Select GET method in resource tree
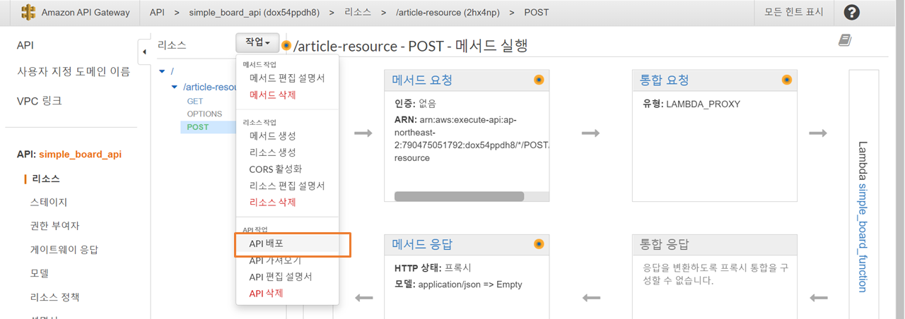905x319 pixels. [x=195, y=101]
